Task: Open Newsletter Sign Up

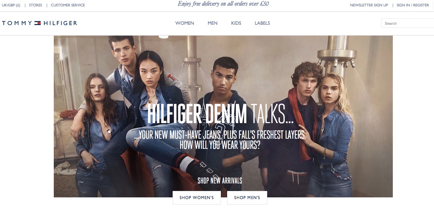Action: tap(369, 5)
